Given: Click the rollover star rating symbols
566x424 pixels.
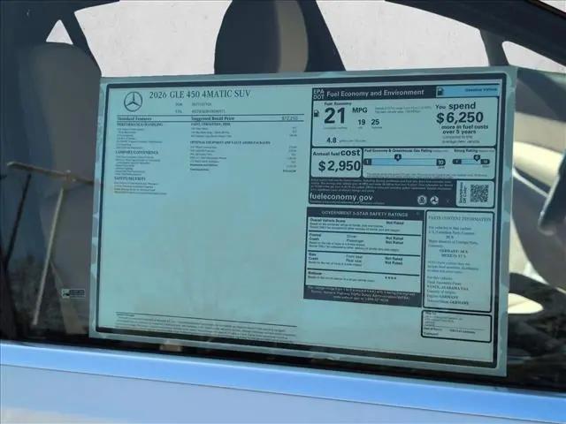Looking at the screenshot, I should [390, 278].
